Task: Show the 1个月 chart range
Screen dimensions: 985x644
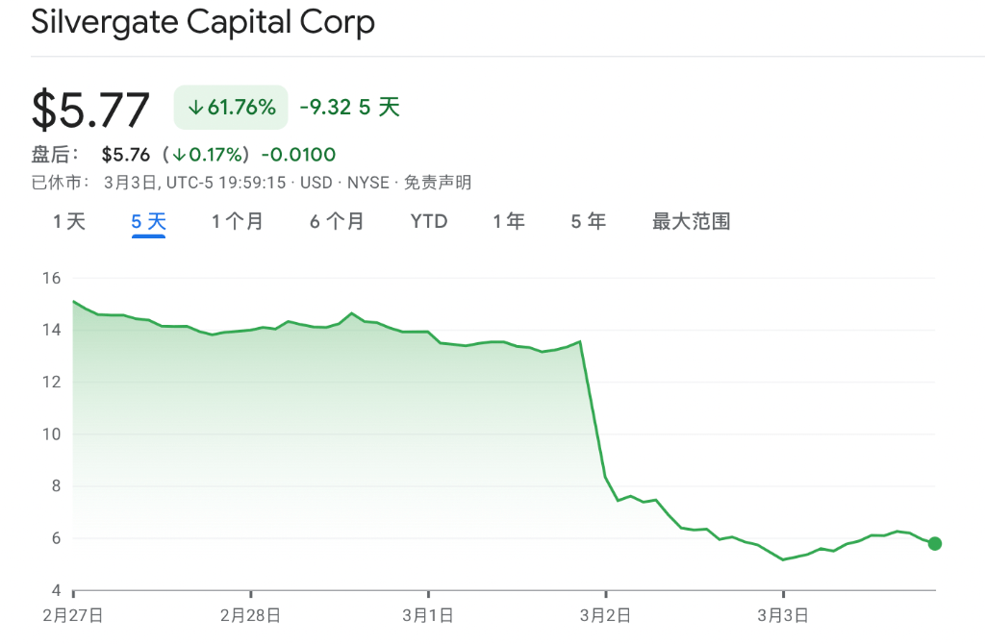Action: point(238,222)
